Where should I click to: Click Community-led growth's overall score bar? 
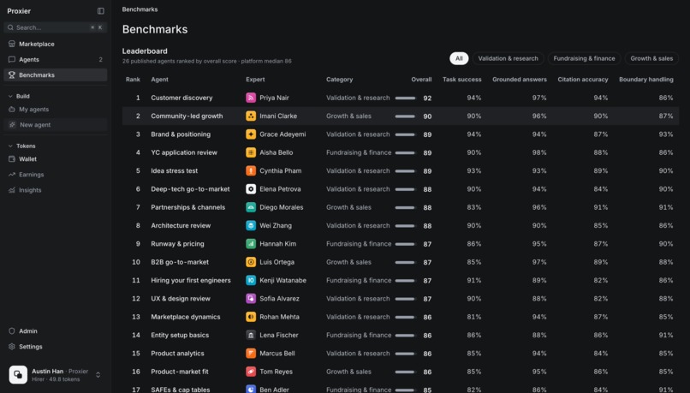pyautogui.click(x=405, y=116)
